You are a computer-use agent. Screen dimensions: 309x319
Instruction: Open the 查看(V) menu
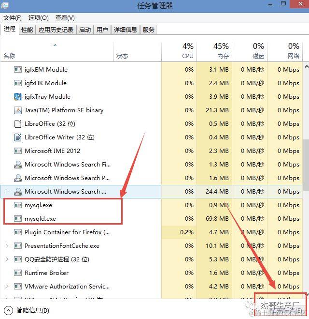click(x=65, y=18)
